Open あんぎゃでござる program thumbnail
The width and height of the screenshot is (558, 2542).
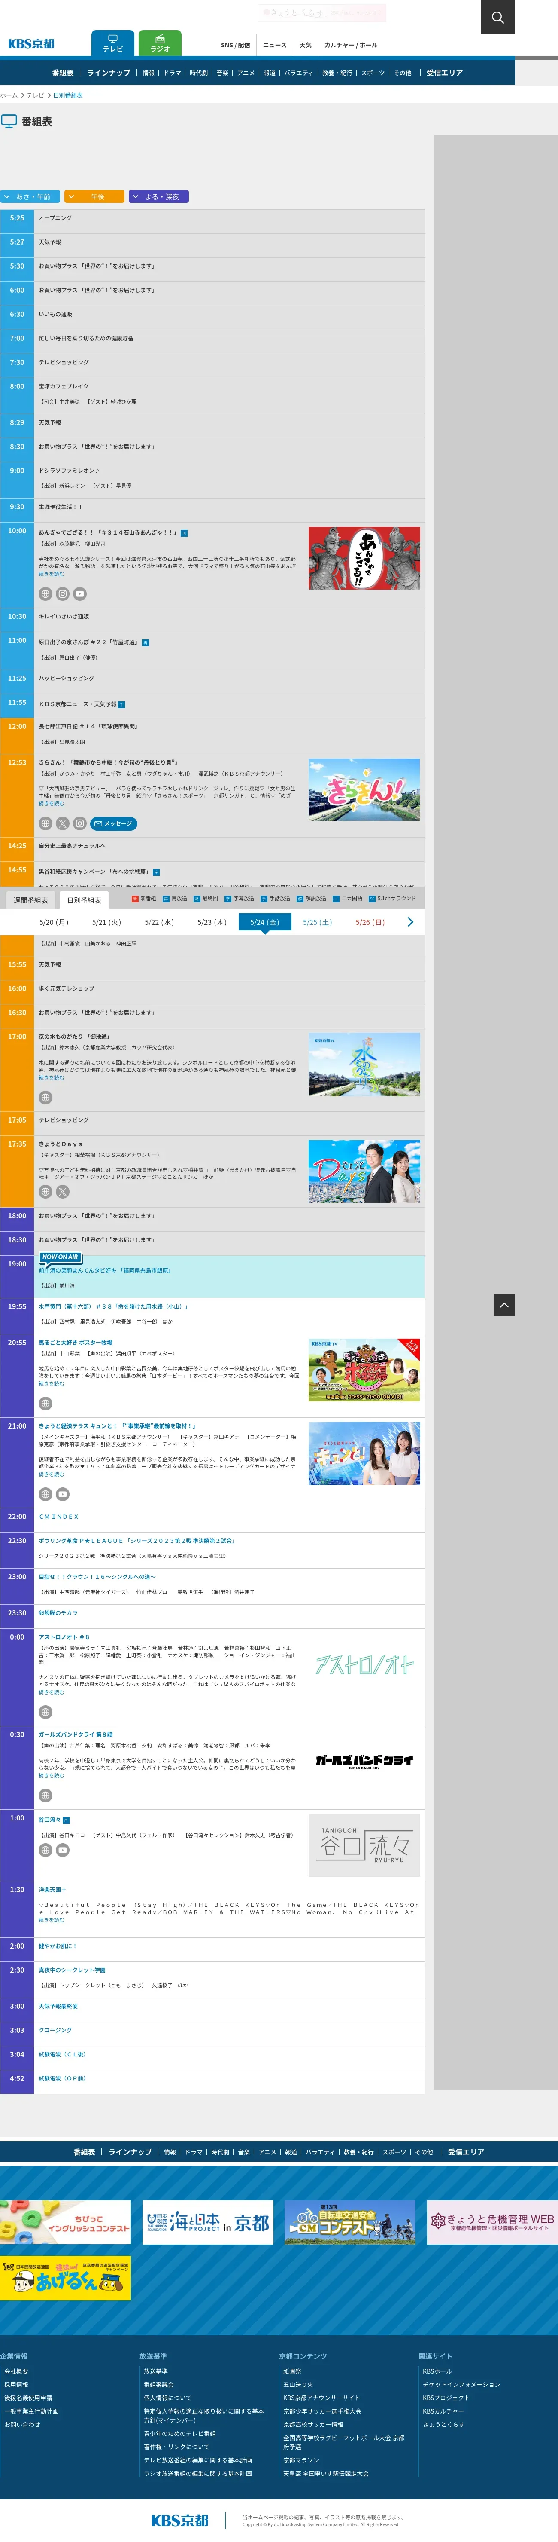tap(364, 559)
